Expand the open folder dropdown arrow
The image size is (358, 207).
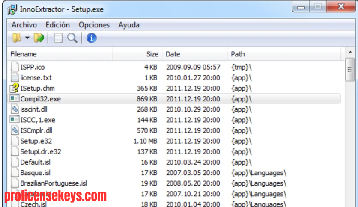[27, 38]
